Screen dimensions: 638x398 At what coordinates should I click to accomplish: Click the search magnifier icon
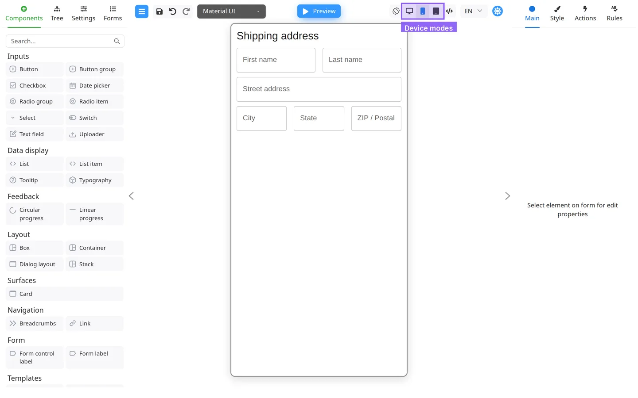pyautogui.click(x=117, y=41)
